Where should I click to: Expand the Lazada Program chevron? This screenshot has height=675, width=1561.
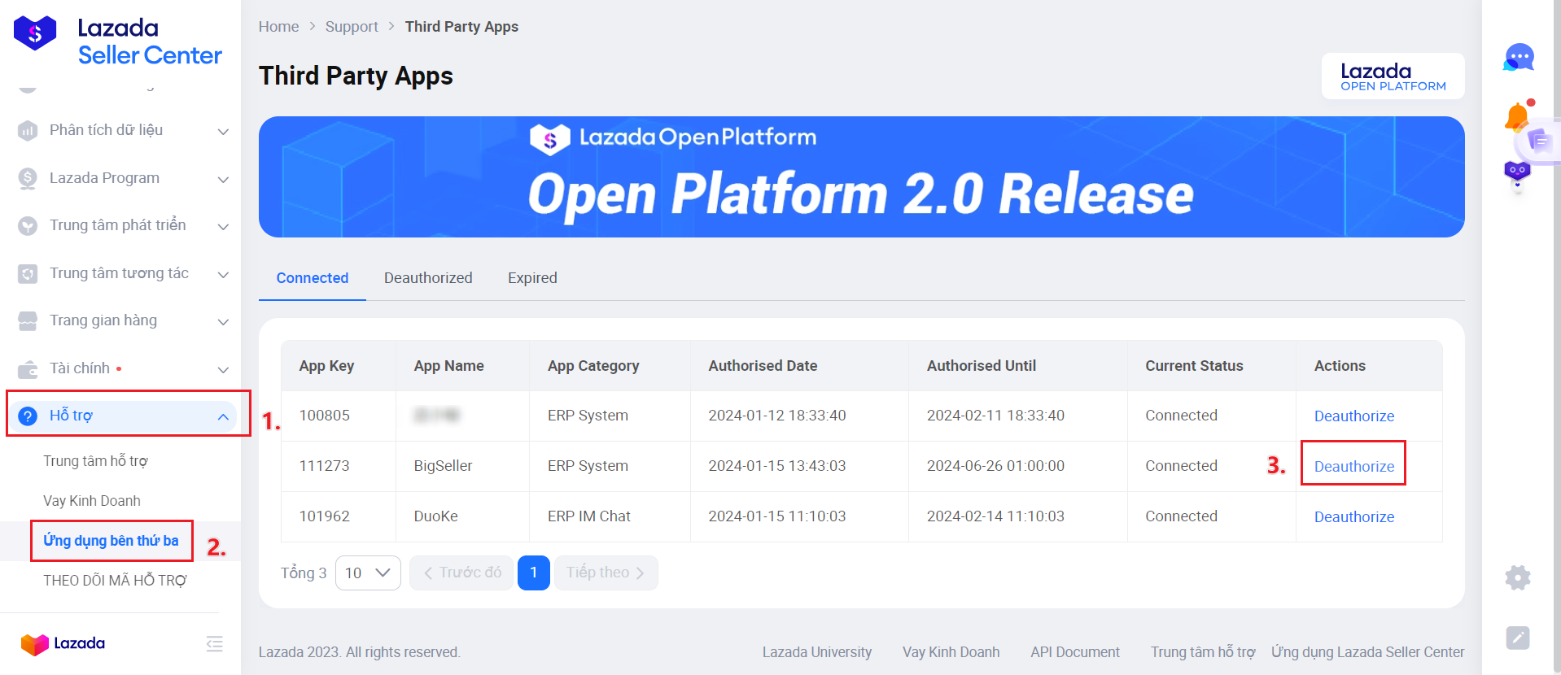(223, 179)
